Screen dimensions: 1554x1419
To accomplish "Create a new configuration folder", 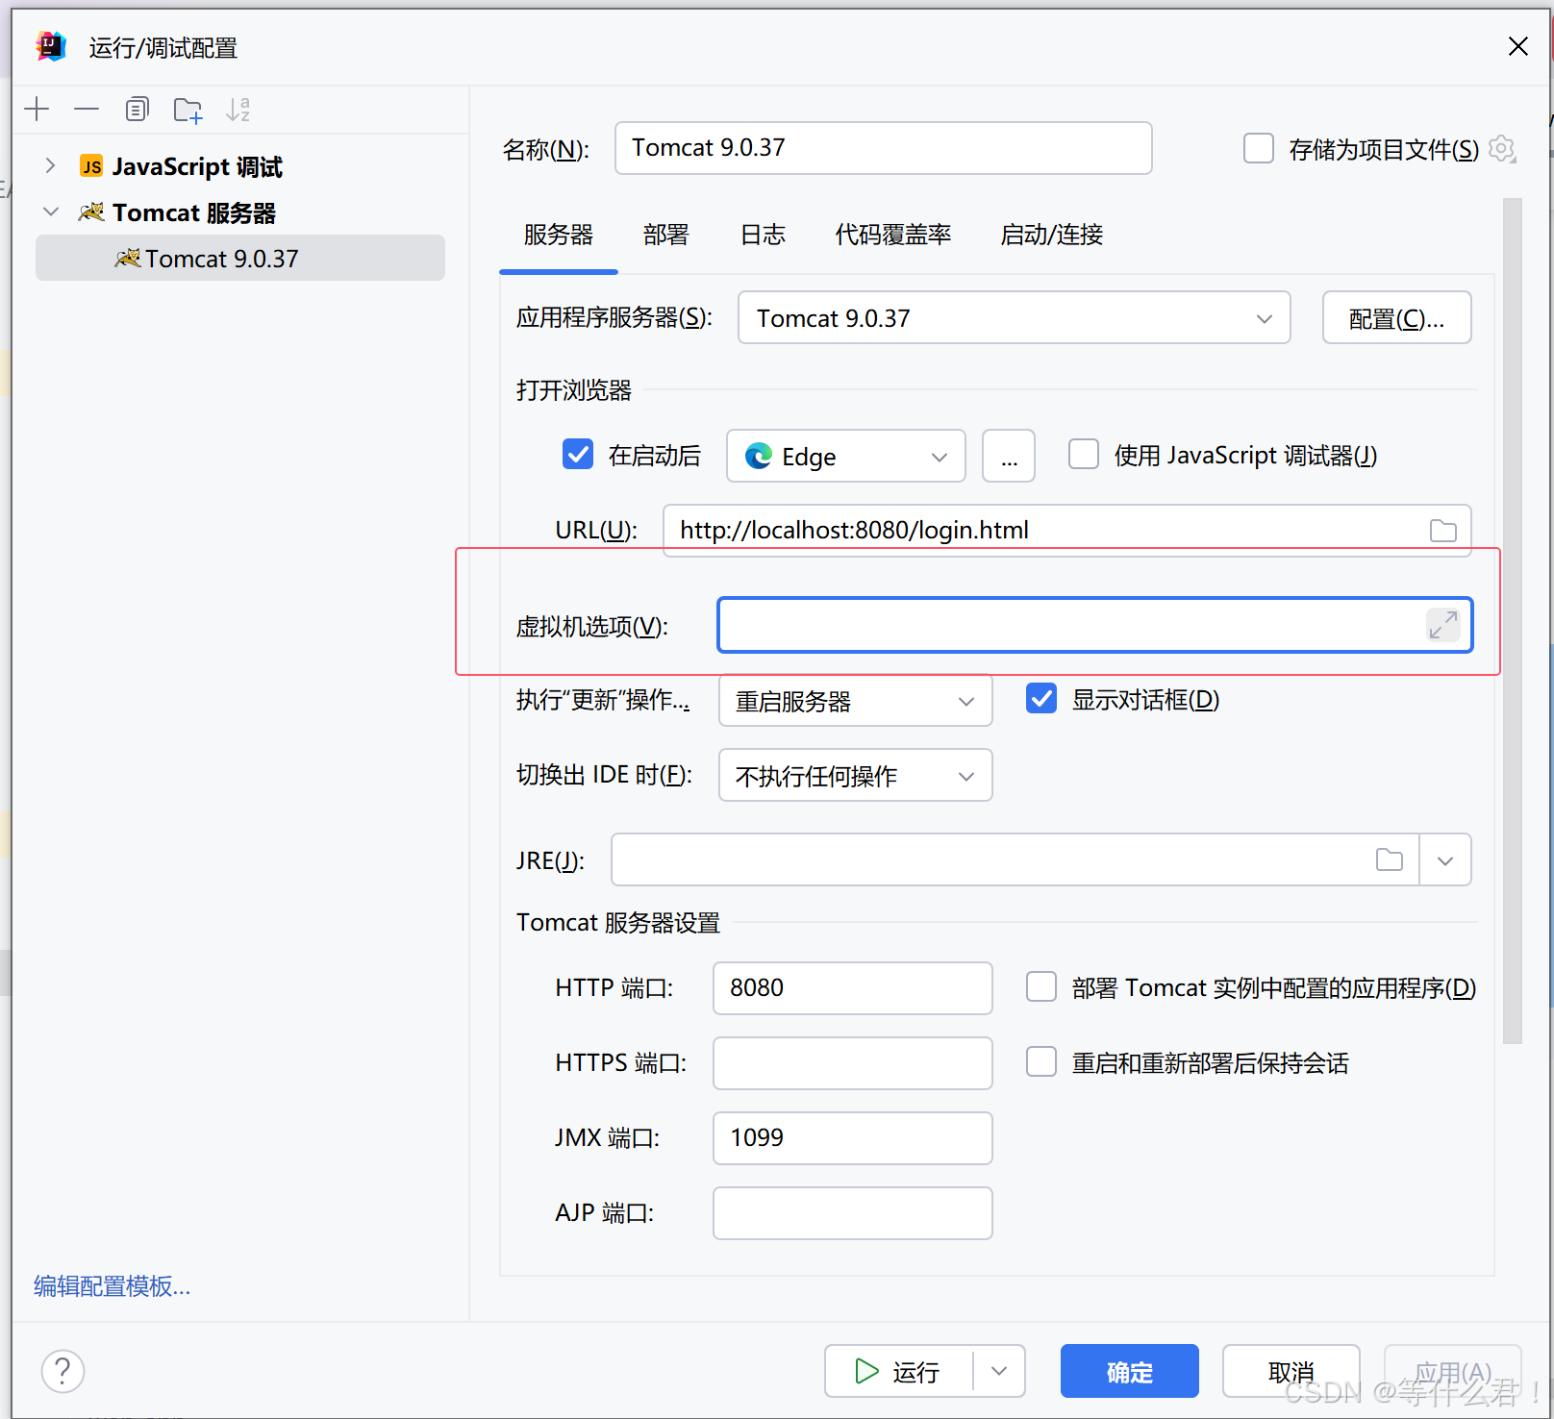I will 188,110.
